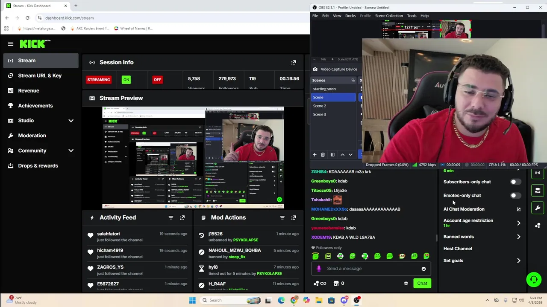547x307 pixels.
Task: Expand the Community sidebar section
Action: point(71,151)
